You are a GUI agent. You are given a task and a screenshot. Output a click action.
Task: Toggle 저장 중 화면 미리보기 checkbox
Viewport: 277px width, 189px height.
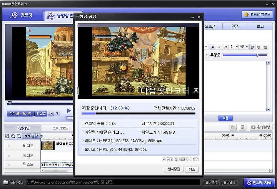coord(164,159)
